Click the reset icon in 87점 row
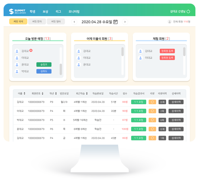Image resolution: width=199 pixels, height=180 pixels. 153,120
